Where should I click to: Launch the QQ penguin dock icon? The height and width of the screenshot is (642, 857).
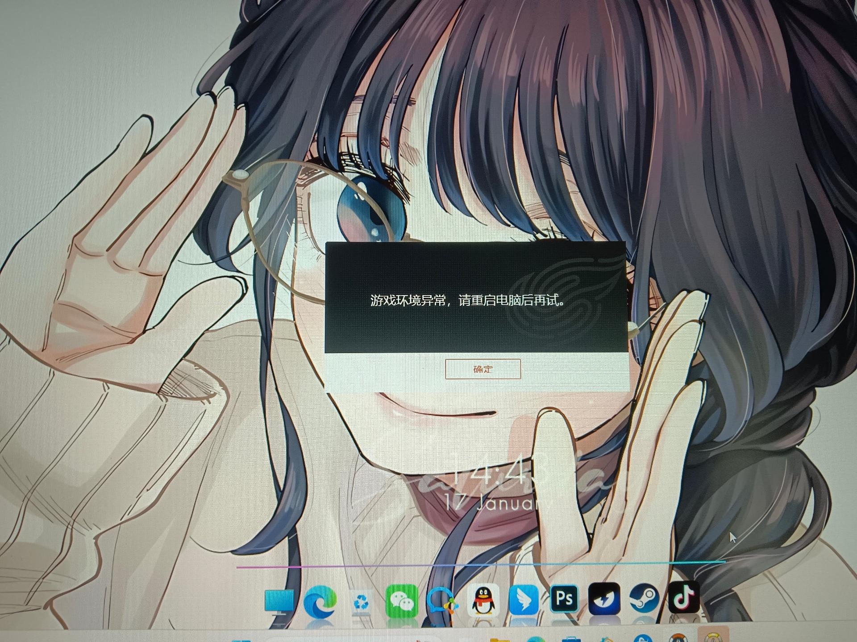tap(484, 600)
